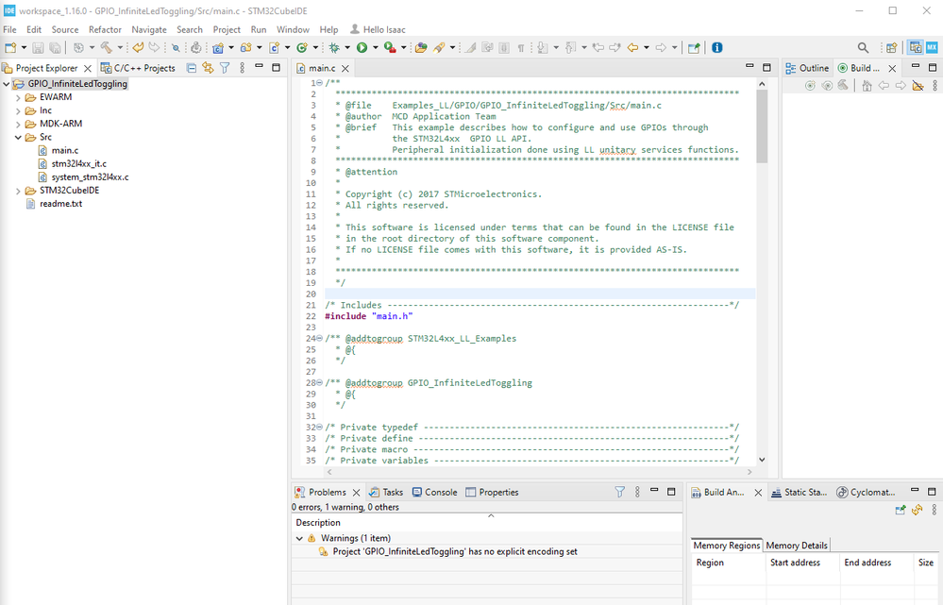Open the Run button dropdown arrow
Screen dimensions: 943x605
[375, 47]
